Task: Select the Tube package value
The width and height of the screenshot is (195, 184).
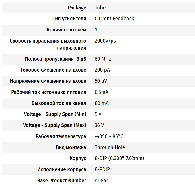Action: (x=100, y=8)
